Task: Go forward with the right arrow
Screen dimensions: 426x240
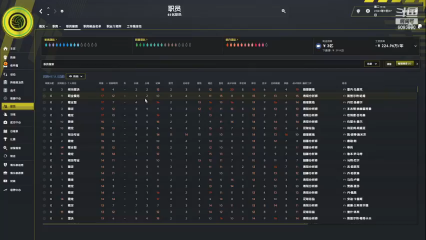Action: pyautogui.click(x=55, y=11)
